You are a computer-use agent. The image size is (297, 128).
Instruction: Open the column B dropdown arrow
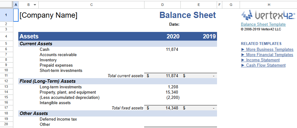click(x=35, y=5)
